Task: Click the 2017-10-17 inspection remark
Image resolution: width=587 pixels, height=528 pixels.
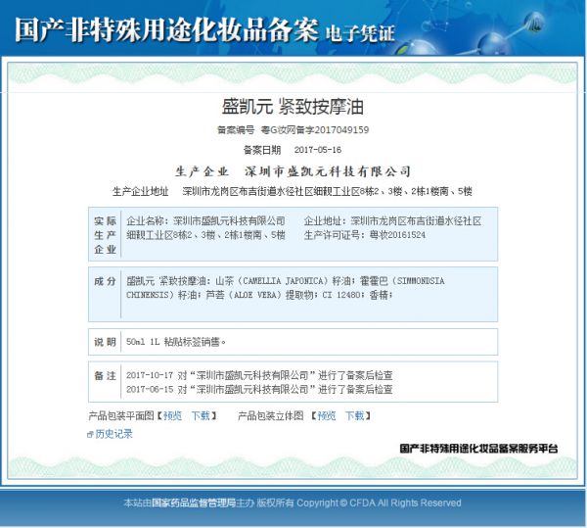Action: (x=259, y=375)
